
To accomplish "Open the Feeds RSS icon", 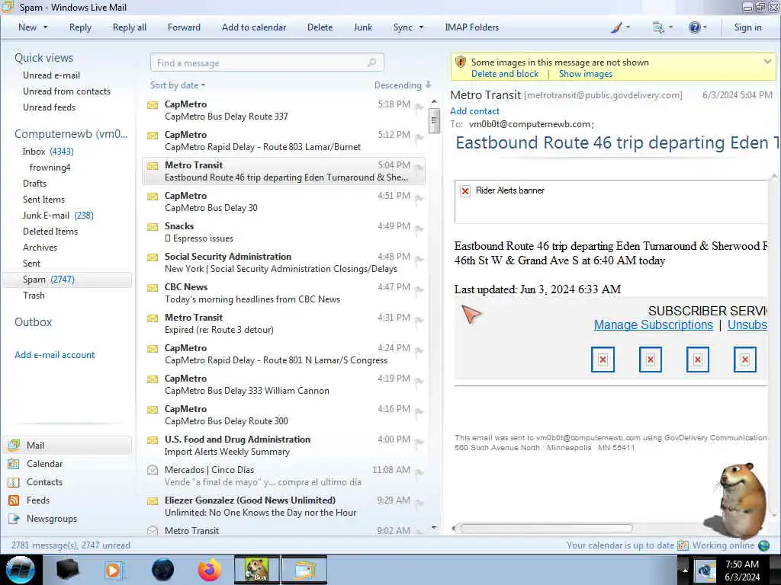I will (x=14, y=500).
